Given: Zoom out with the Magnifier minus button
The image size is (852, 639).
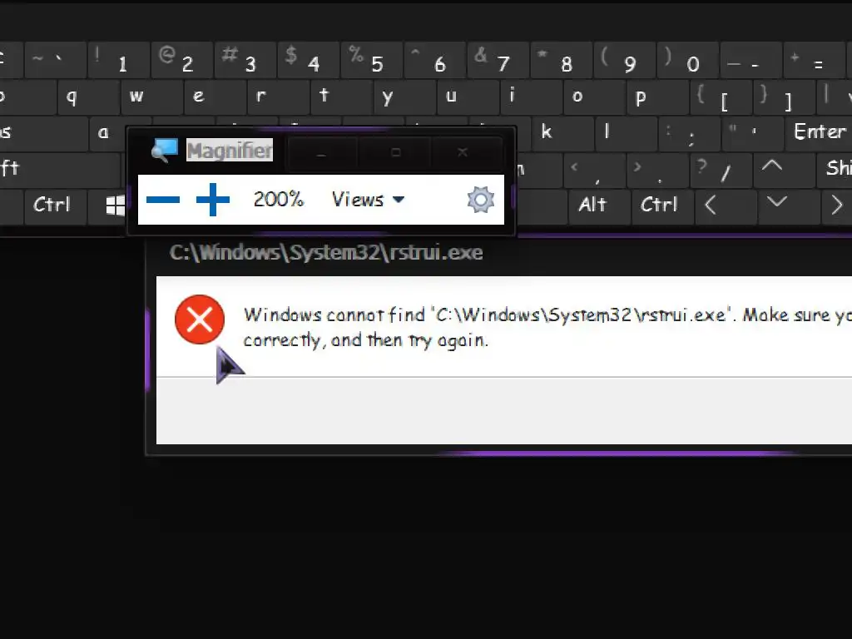Looking at the screenshot, I should coord(163,200).
